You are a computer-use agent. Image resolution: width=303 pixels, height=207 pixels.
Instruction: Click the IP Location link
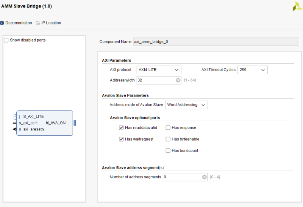coord(51,23)
